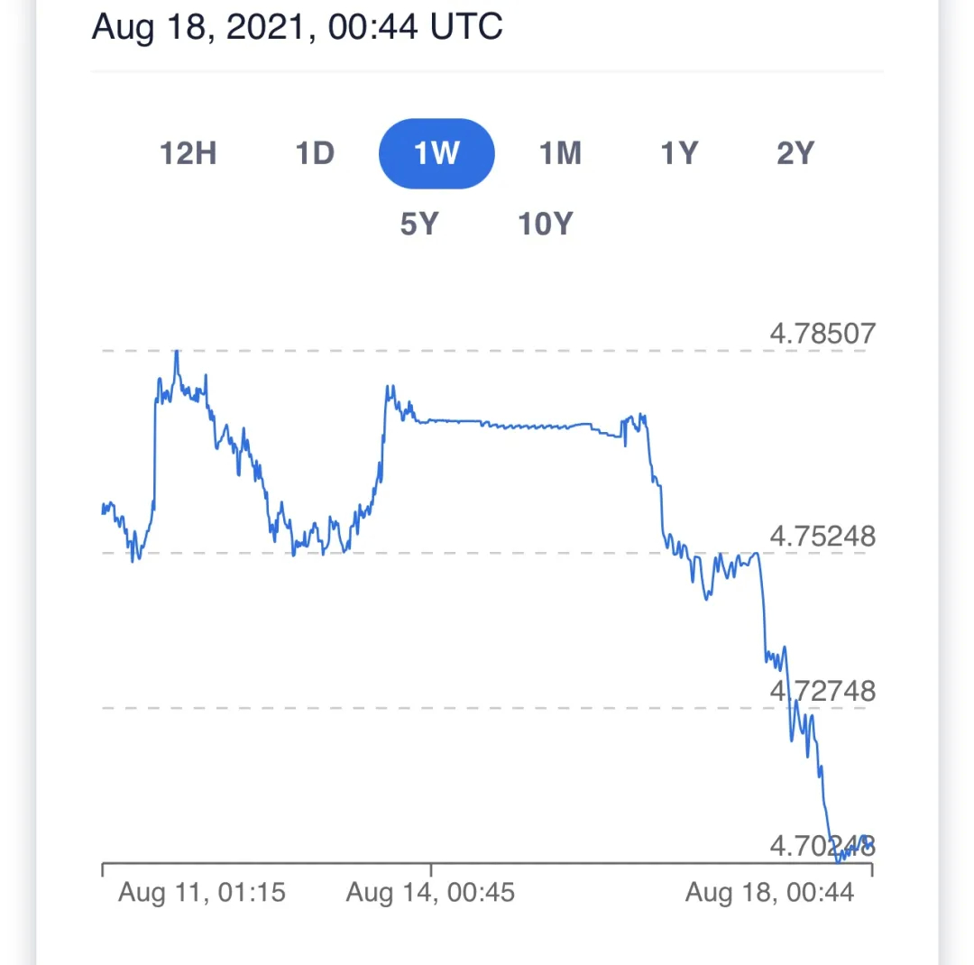Click the Aug 11, 01:15 date label
This screenshot has width=974, height=965.
(202, 892)
